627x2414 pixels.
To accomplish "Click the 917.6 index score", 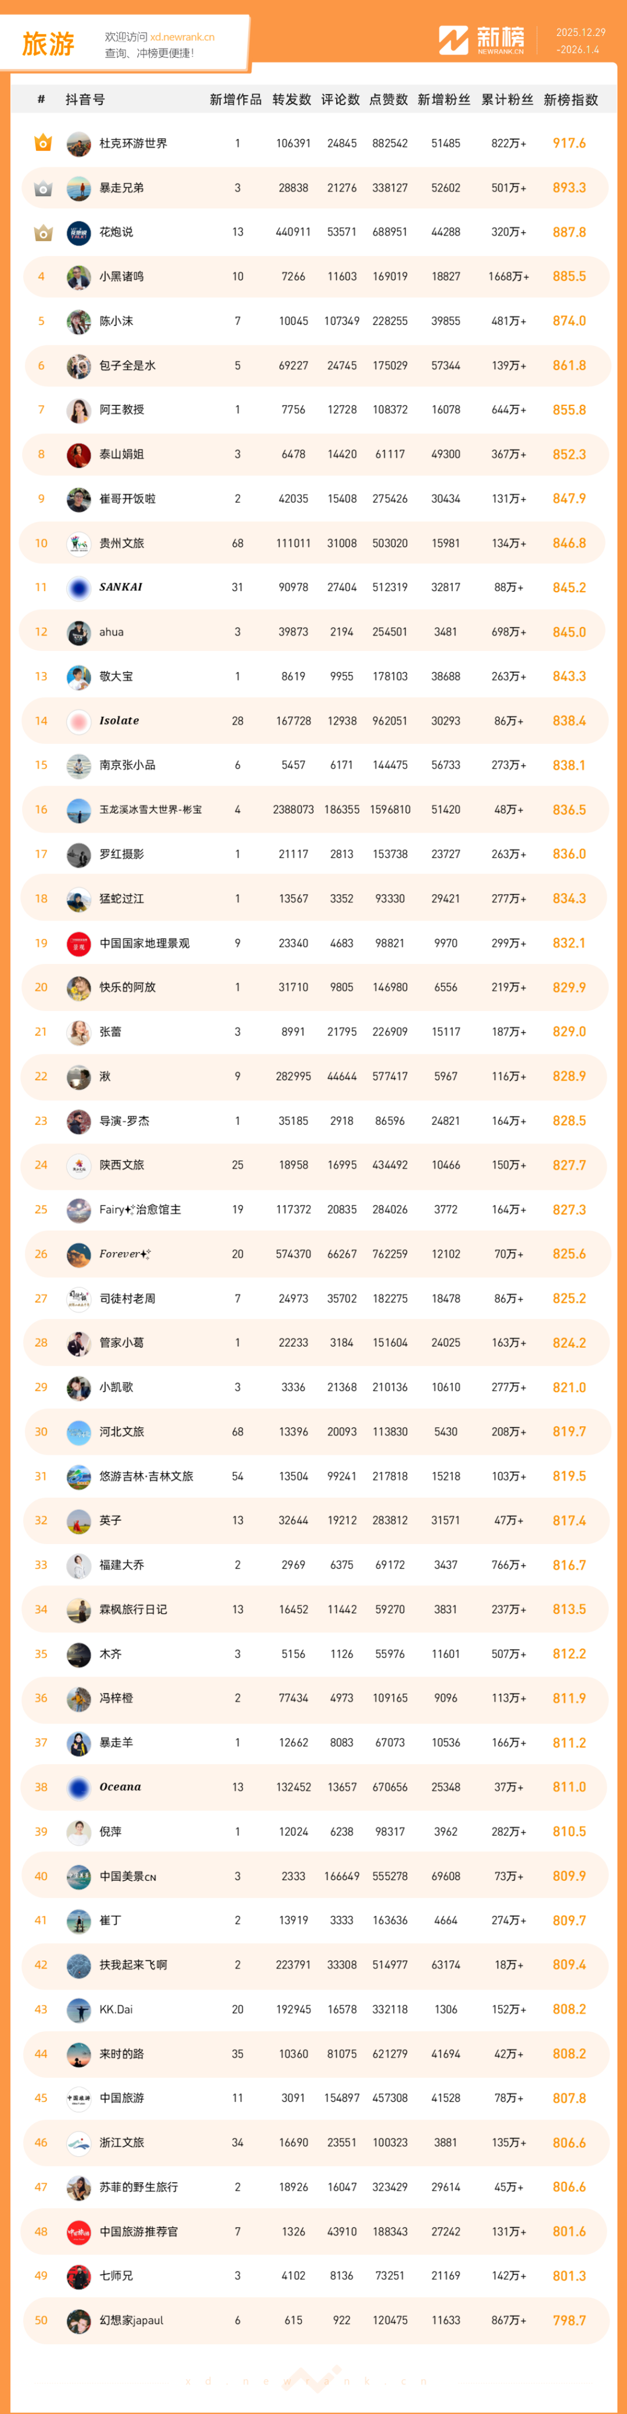I will [569, 143].
